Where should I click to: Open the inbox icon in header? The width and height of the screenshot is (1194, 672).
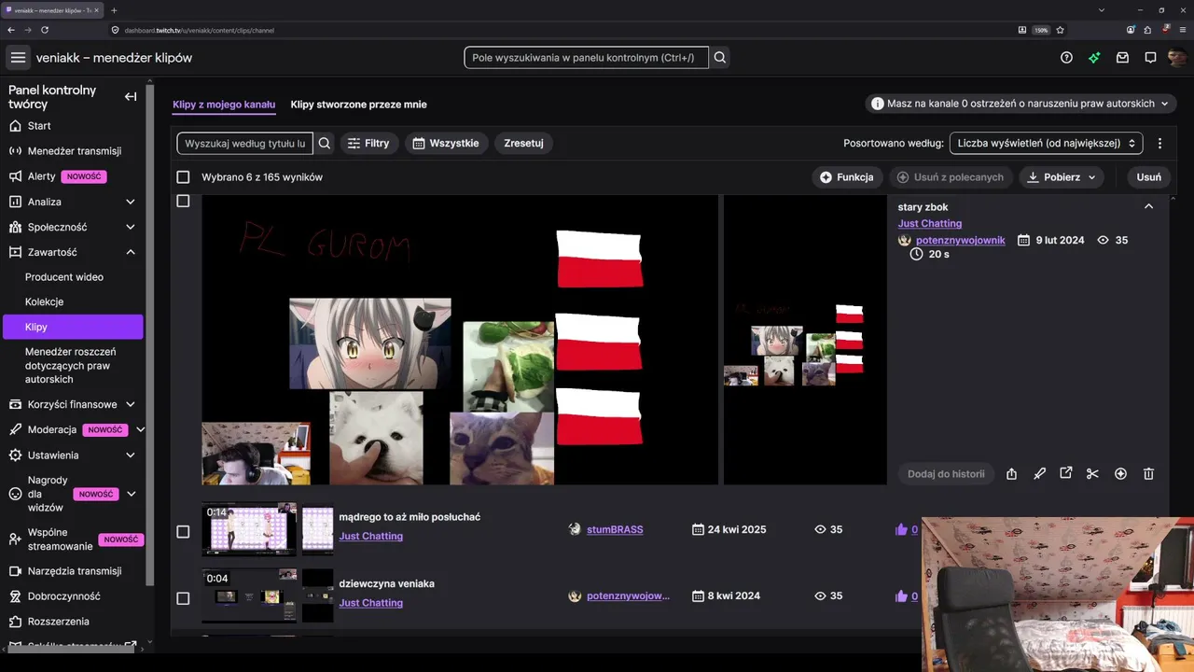pyautogui.click(x=1122, y=58)
